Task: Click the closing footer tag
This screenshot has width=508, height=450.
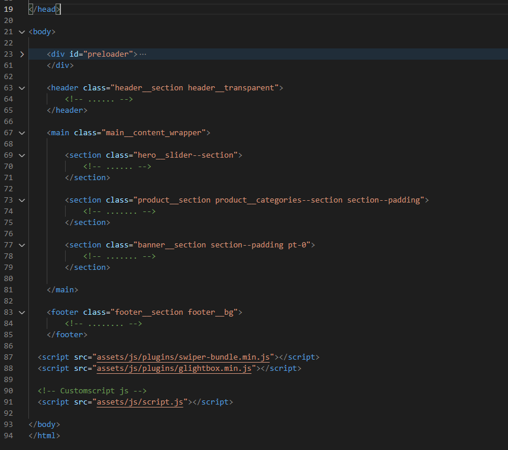Action: click(x=67, y=334)
